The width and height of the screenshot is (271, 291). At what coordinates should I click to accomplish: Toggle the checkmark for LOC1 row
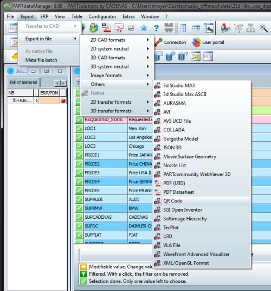pos(79,129)
